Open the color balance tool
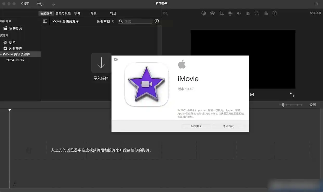 coord(204,13)
